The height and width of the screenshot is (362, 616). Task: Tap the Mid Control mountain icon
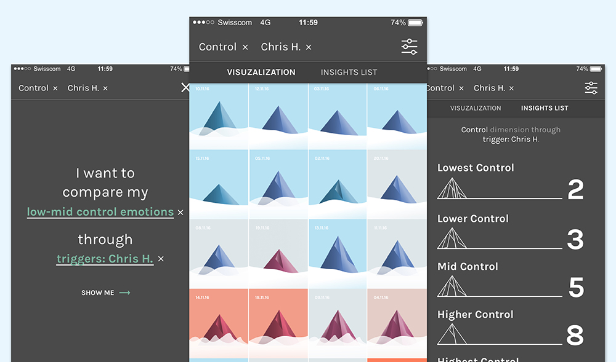[x=452, y=286]
